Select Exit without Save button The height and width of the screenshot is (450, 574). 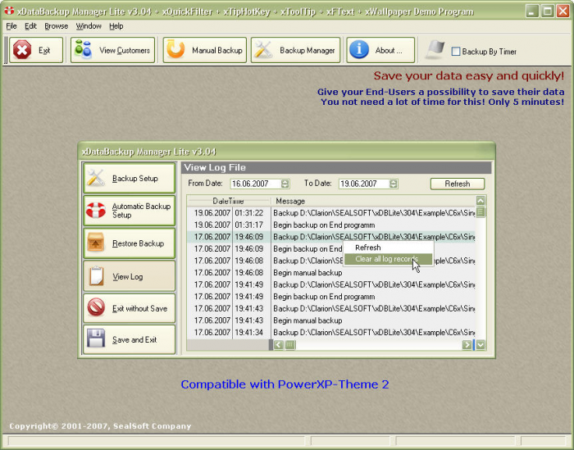[130, 308]
